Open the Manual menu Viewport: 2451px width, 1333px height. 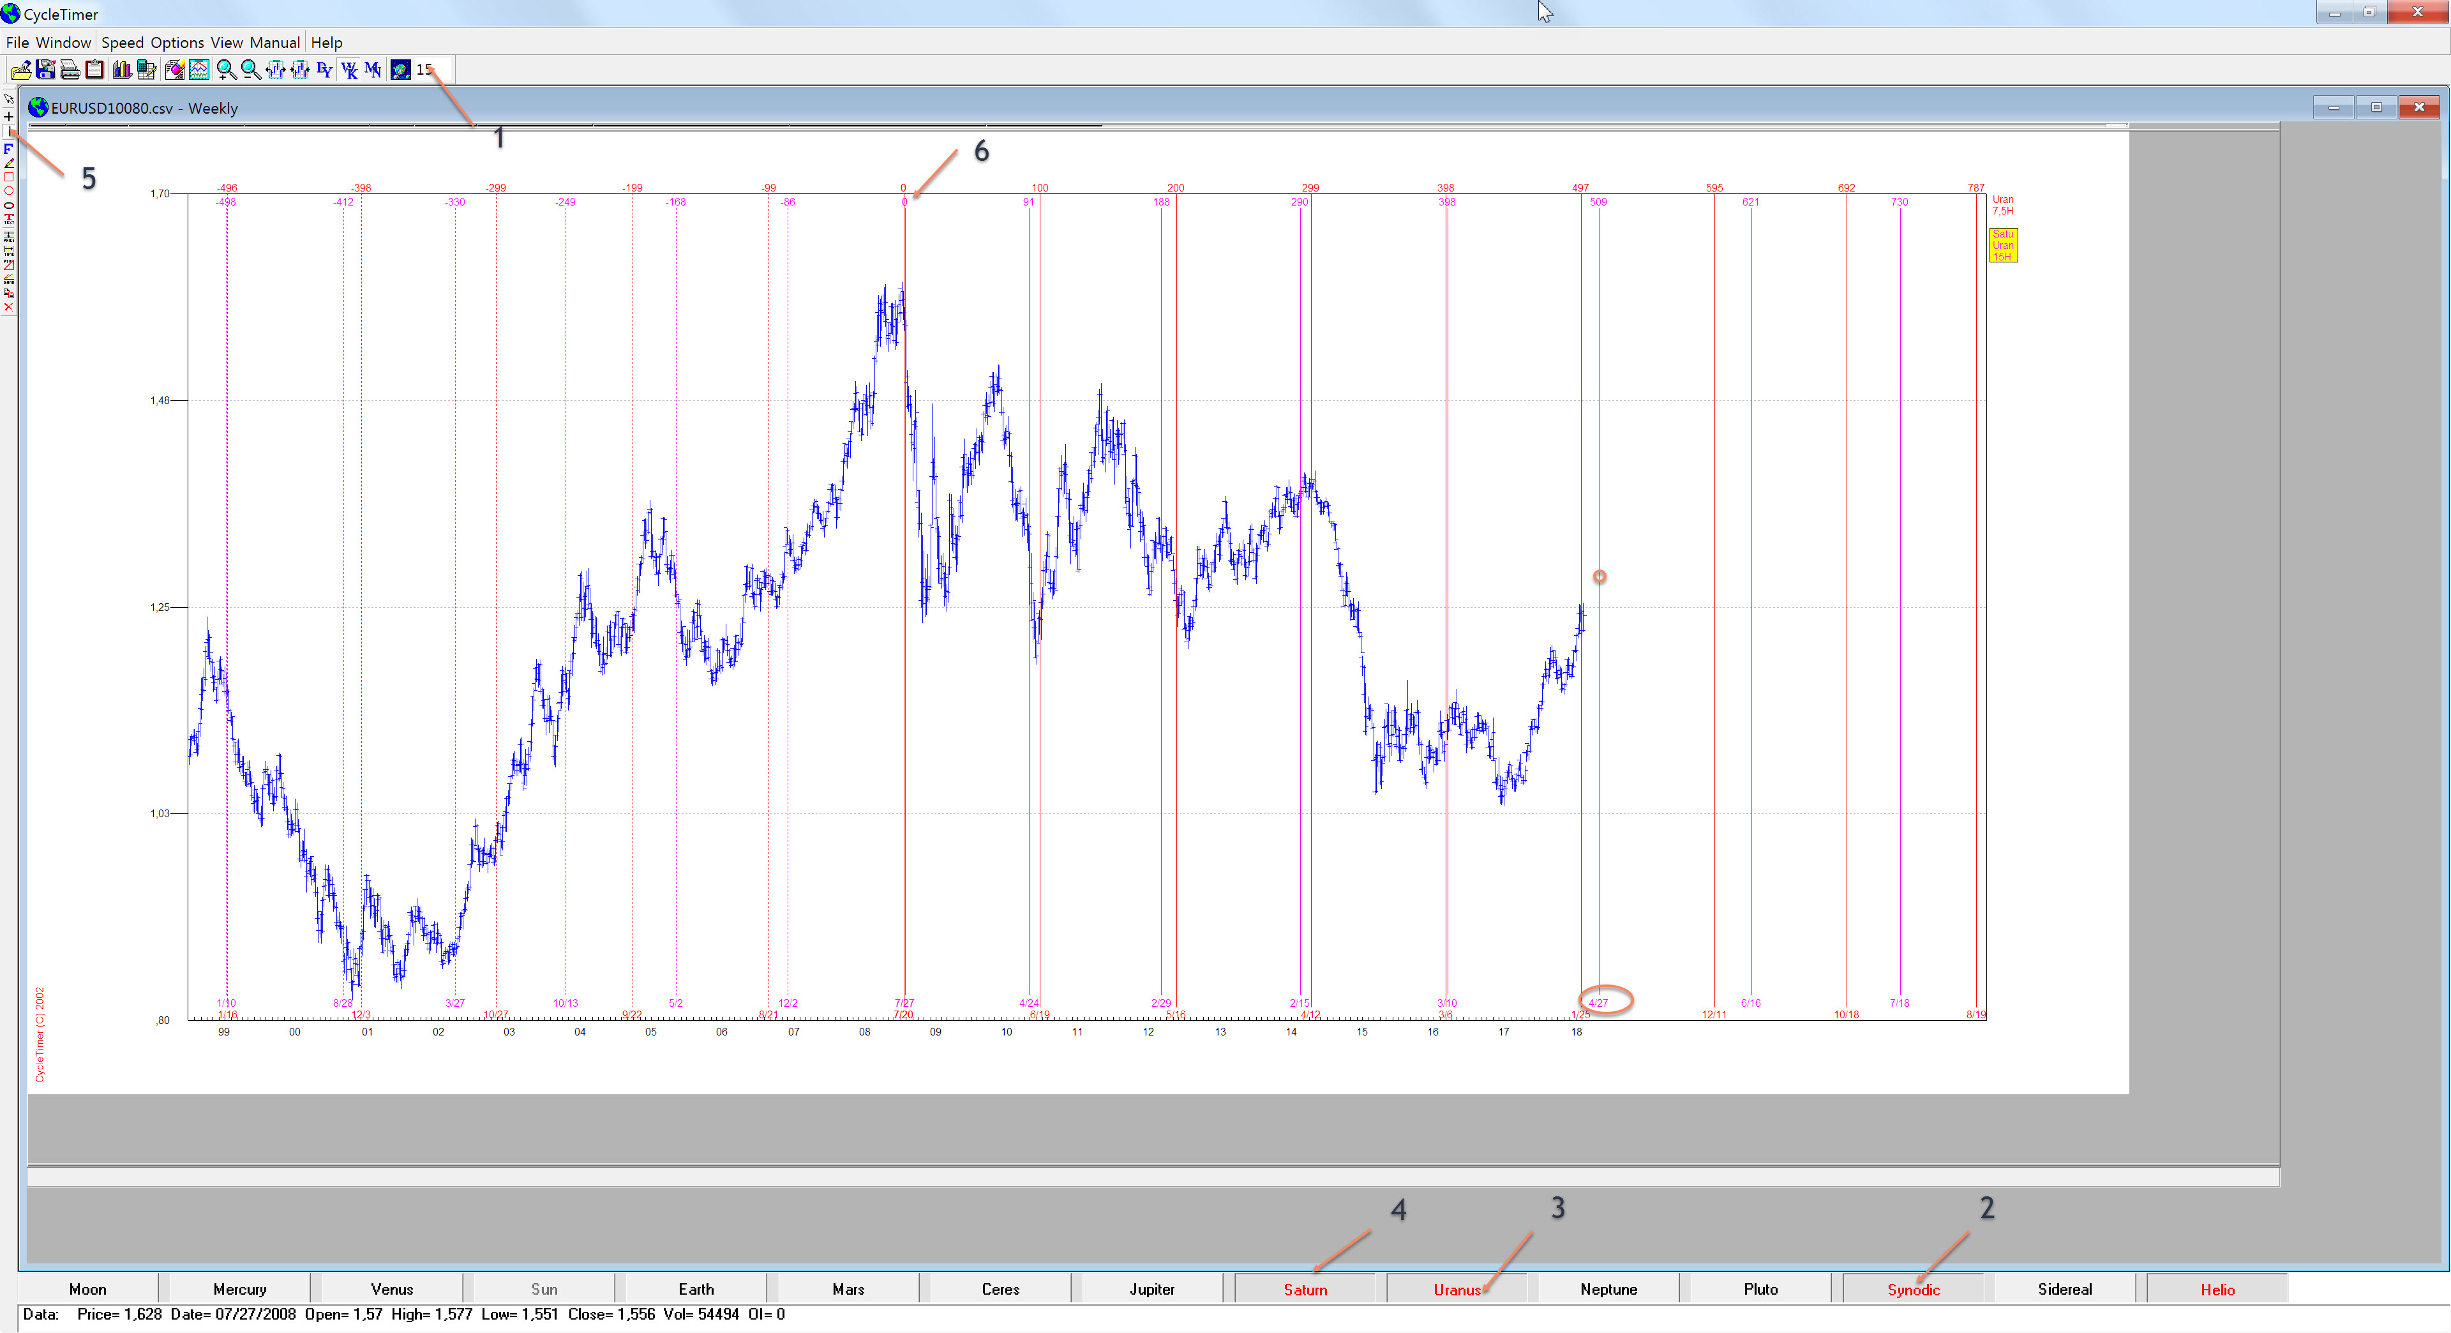(x=274, y=42)
